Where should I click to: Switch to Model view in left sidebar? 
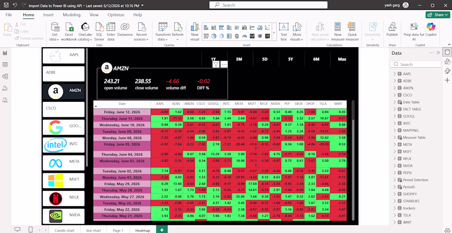pos(5,76)
